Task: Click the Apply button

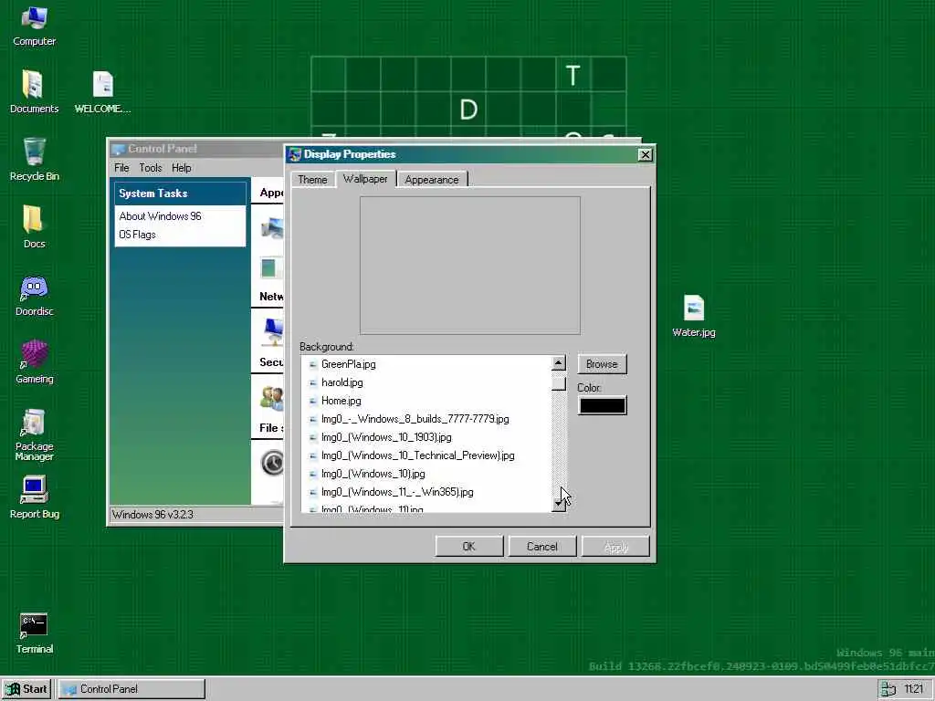Action: click(x=615, y=546)
